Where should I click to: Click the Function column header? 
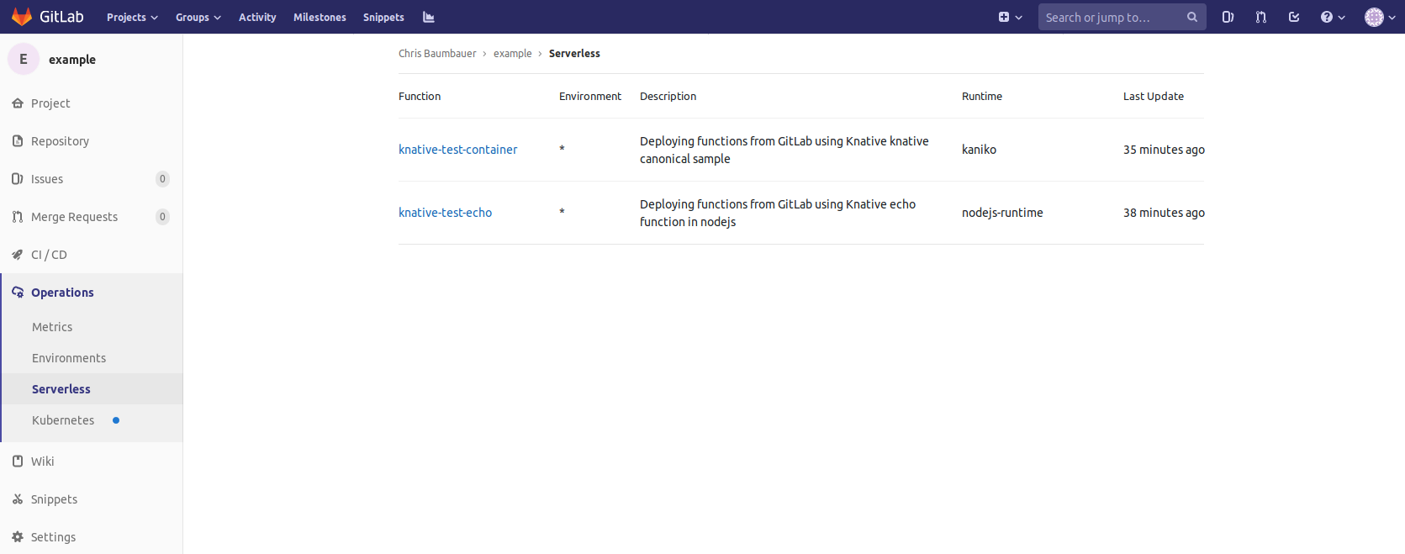point(420,97)
